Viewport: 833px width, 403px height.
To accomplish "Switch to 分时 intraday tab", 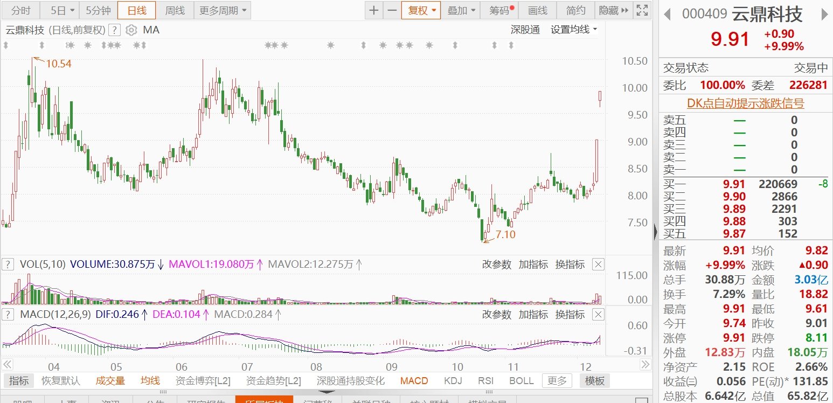I will pyautogui.click(x=21, y=10).
